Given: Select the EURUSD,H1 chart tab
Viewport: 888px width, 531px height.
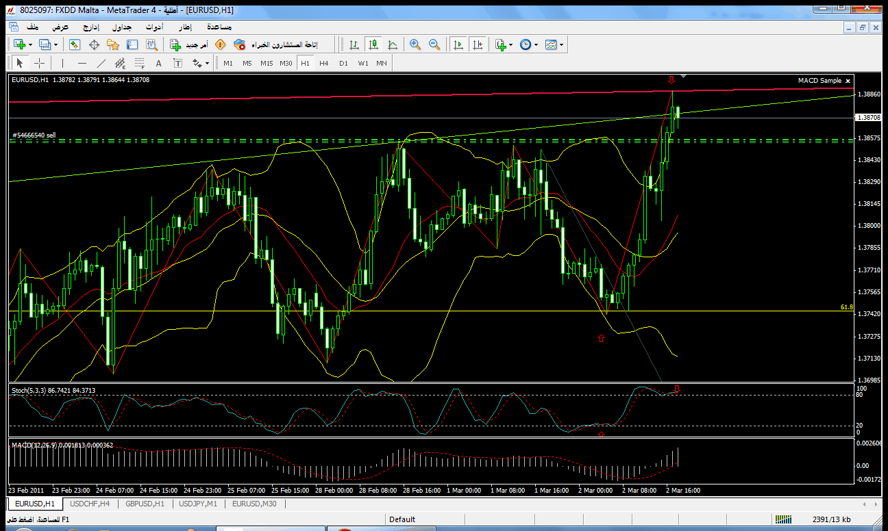Looking at the screenshot, I should click(34, 504).
